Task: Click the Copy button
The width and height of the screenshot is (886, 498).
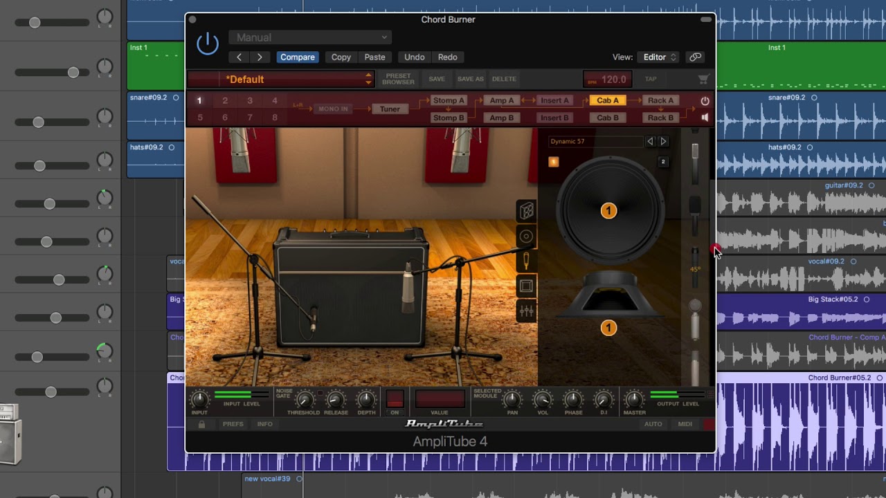Action: click(x=341, y=57)
